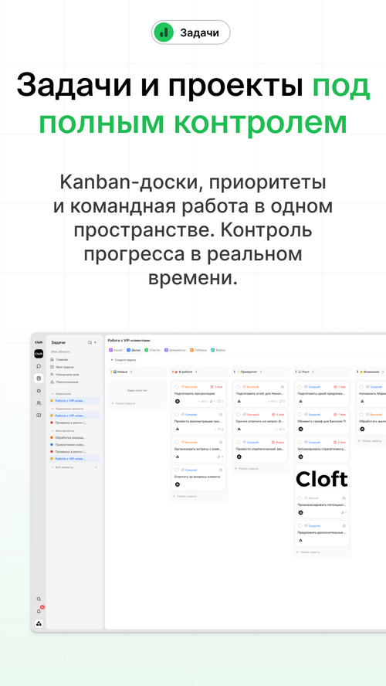Click new folder icon beside Задачи header
This screenshot has height=686, width=386.
click(90, 342)
